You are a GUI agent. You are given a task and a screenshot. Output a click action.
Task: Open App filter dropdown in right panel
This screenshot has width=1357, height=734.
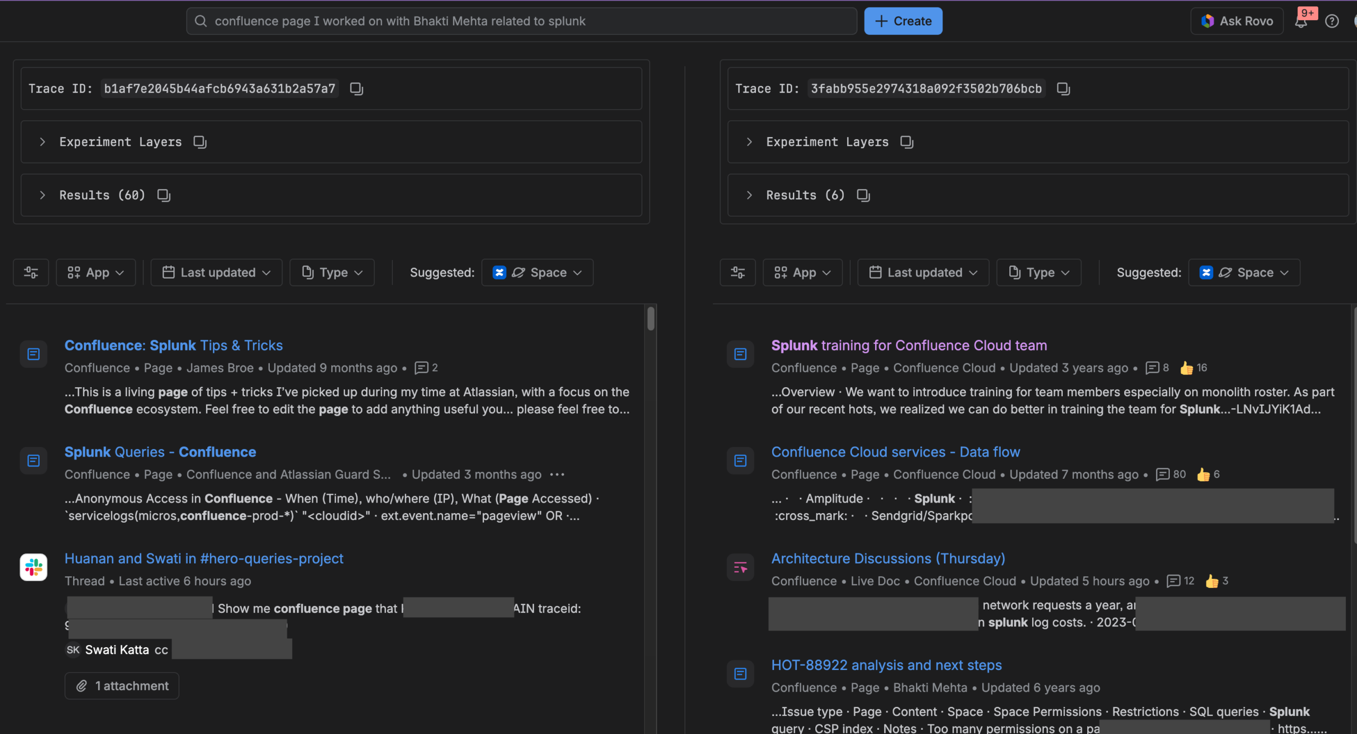[803, 272]
